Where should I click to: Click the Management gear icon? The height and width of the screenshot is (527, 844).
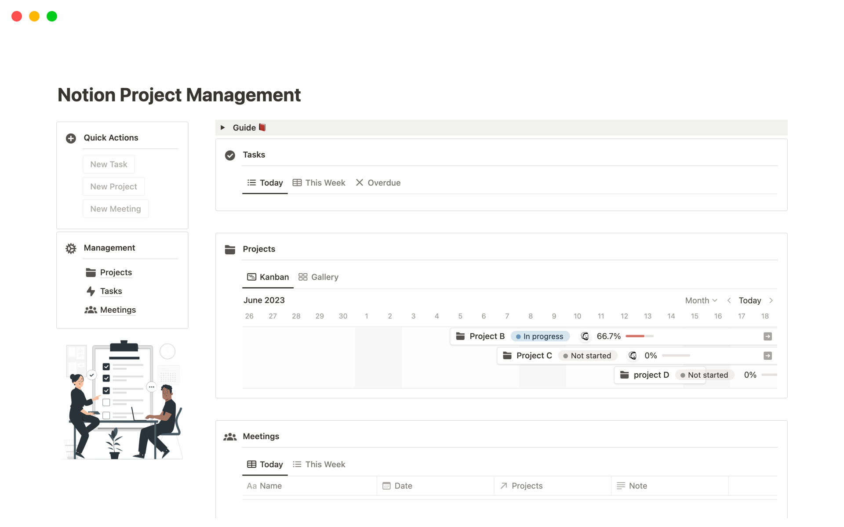(71, 249)
